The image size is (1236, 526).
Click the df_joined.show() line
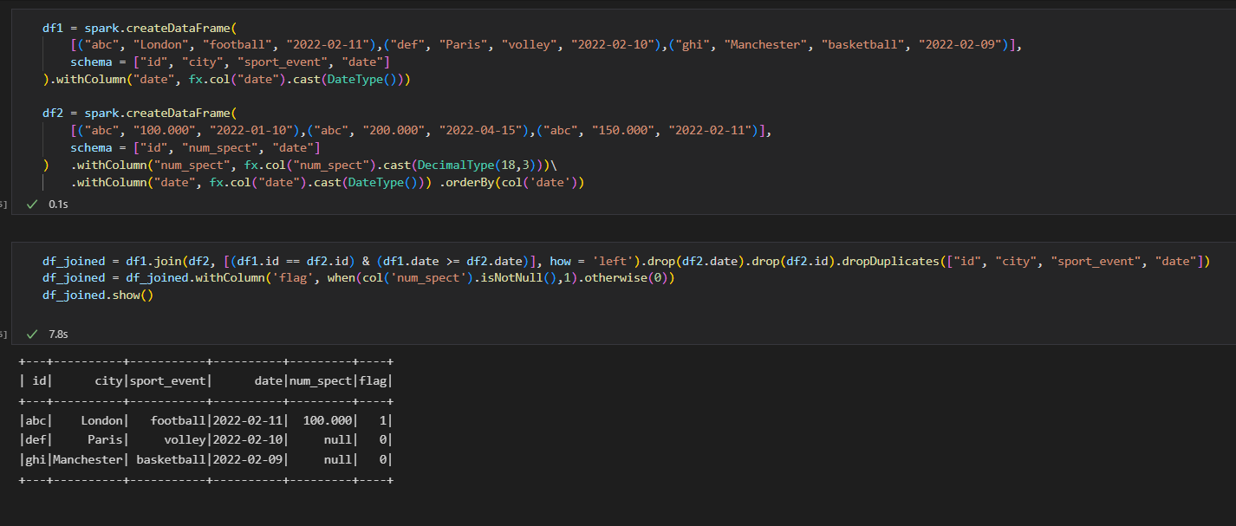[x=98, y=295]
